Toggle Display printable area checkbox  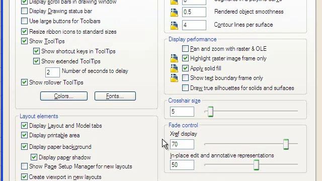point(24,135)
